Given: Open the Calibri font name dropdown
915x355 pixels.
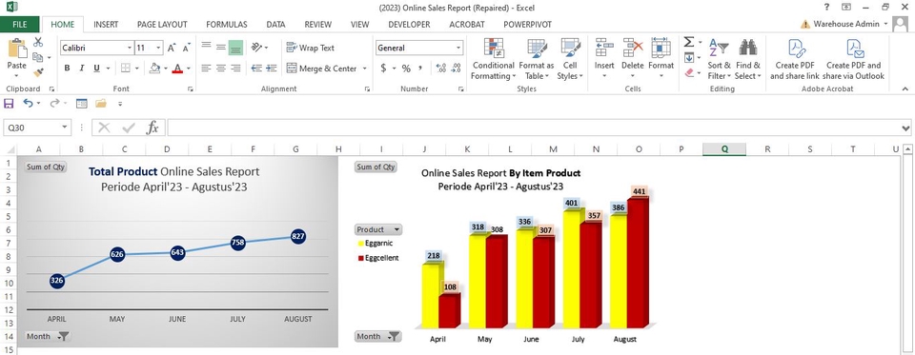Looking at the screenshot, I should click(130, 48).
